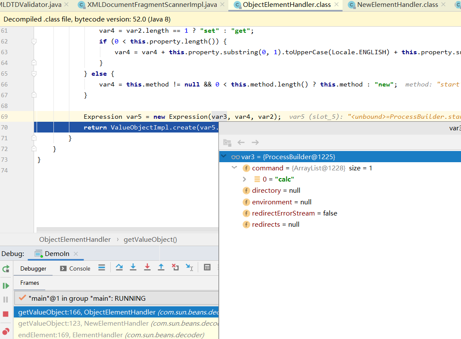Click the Drop Frame icon
Viewport: 461px width, 339px height.
coord(175,268)
